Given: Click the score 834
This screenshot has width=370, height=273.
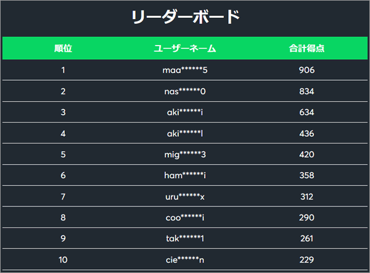Looking at the screenshot, I should click(x=306, y=91).
